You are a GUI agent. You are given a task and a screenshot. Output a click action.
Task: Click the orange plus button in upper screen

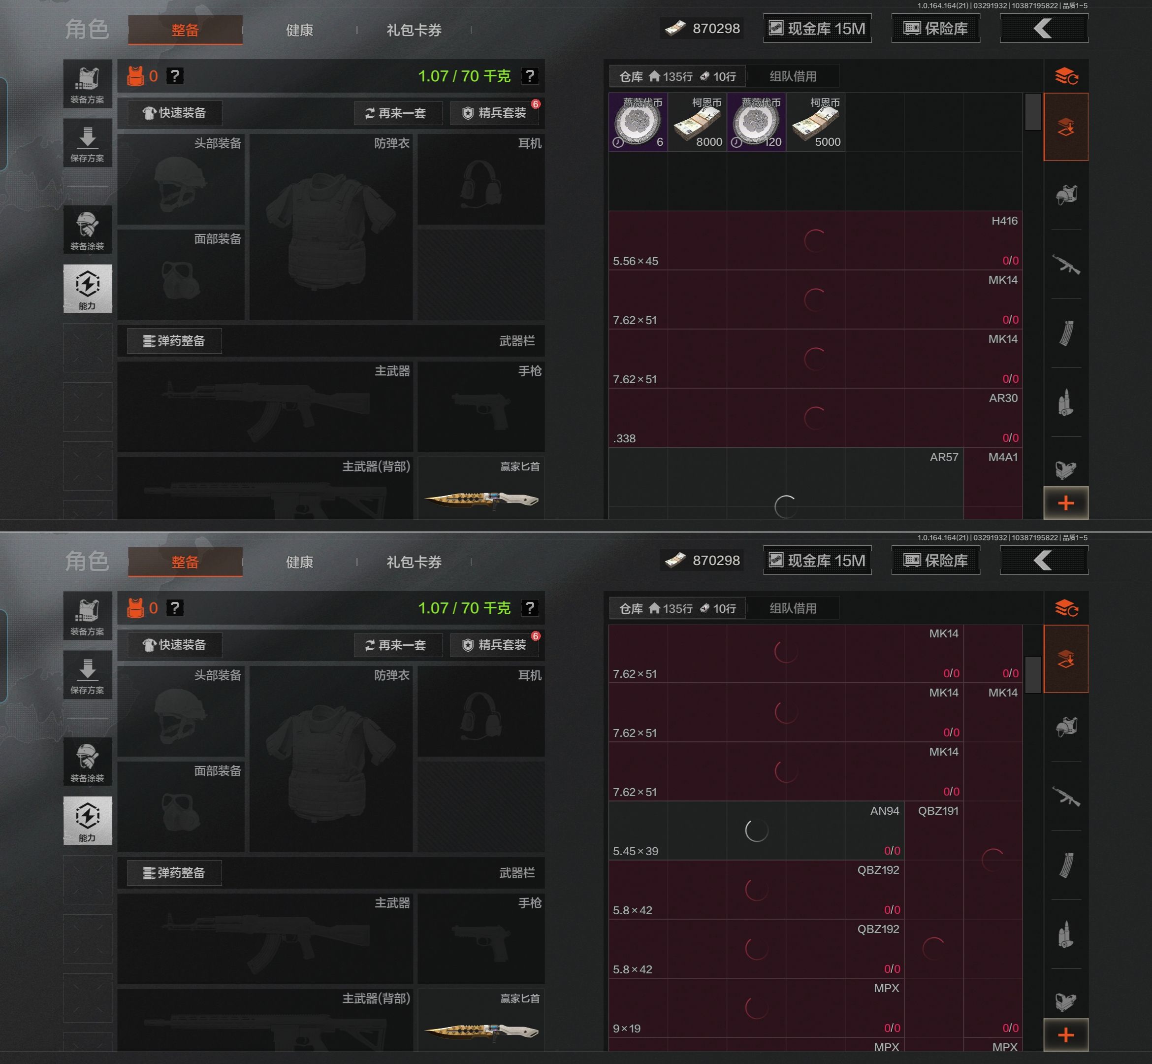(1066, 503)
